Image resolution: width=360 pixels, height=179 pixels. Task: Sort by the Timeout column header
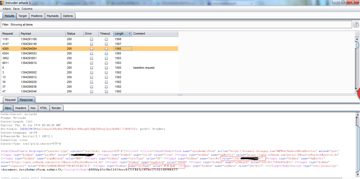pyautogui.click(x=106, y=34)
